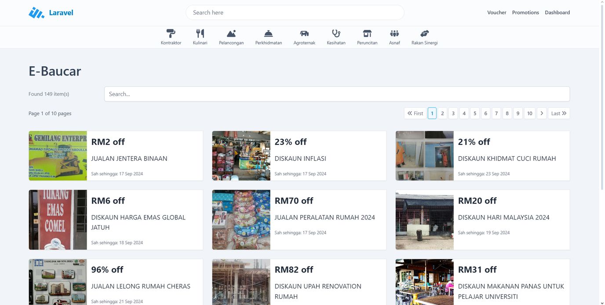
Task: Open the Pelancongan mountain category icon
Action: [231, 33]
